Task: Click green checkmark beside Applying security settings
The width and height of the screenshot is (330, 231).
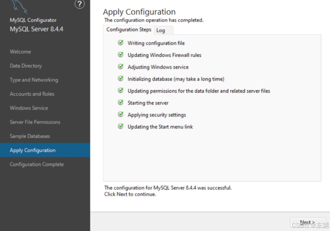Action: (x=121, y=114)
